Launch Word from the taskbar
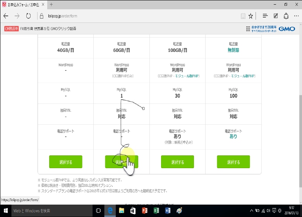 click(x=168, y=211)
